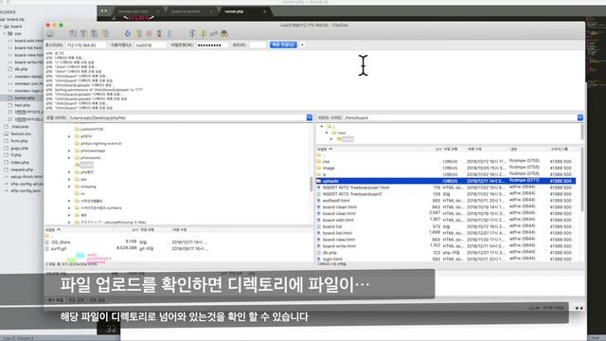This screenshot has height=341, width=606.
Task: Open the local site path dropdown
Action: [x=310, y=117]
